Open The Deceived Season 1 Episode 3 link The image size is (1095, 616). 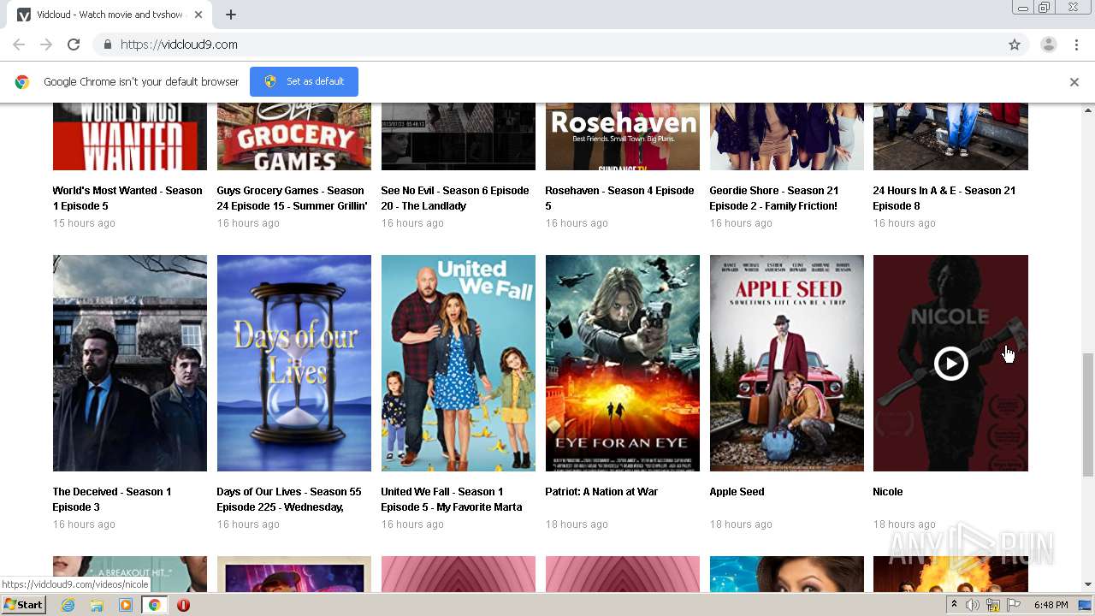coord(112,500)
